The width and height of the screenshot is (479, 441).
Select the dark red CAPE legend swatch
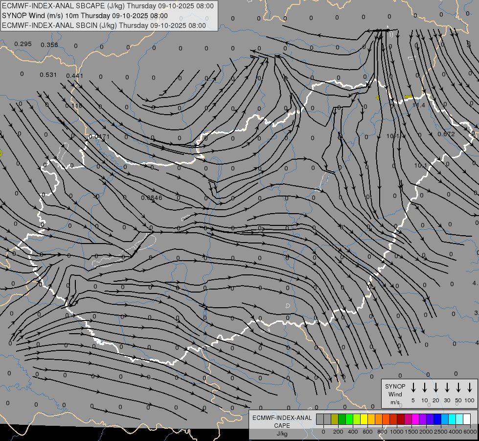tap(401, 419)
